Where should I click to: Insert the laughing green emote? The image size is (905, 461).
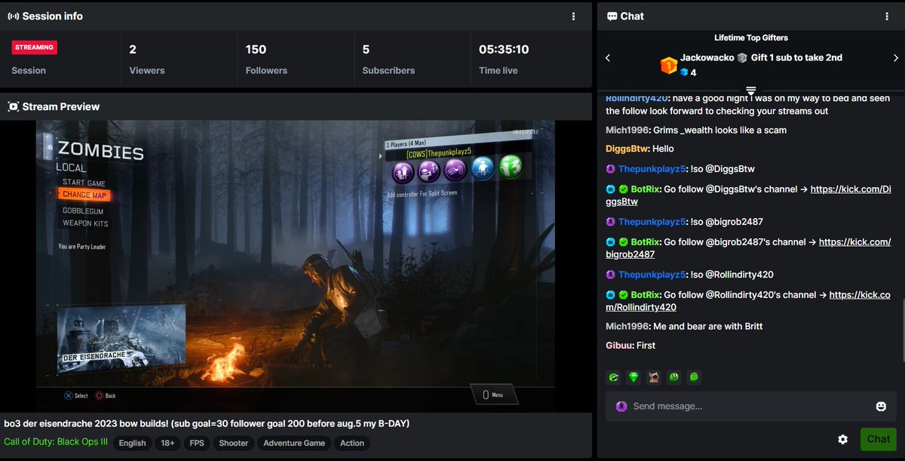point(613,376)
